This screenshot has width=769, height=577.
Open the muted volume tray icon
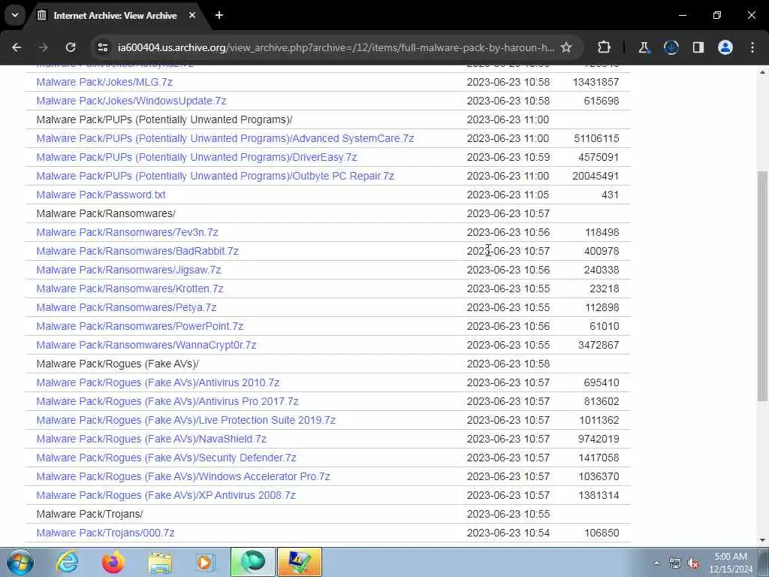(693, 563)
